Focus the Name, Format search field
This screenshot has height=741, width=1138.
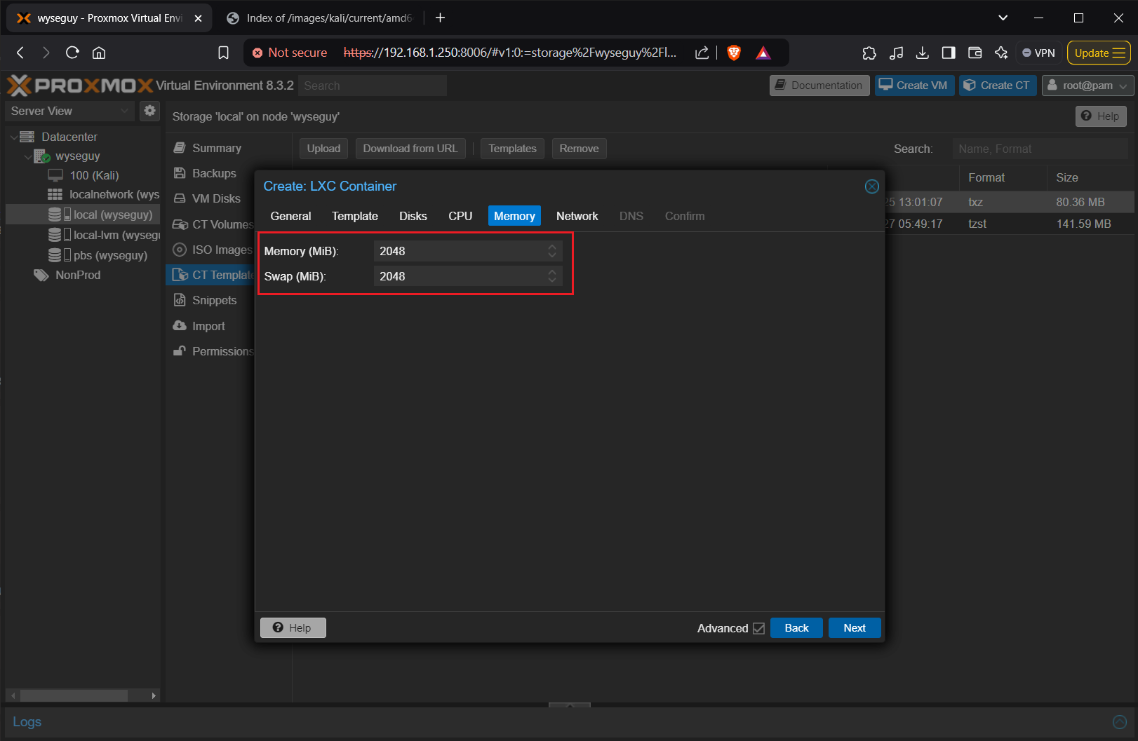[x=1040, y=149]
